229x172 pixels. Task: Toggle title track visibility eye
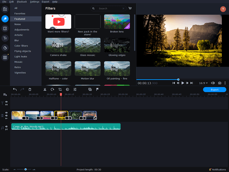point(7,102)
